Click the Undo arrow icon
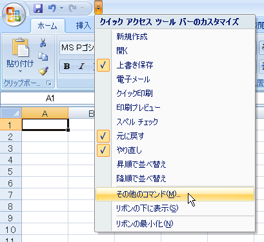The height and width of the screenshot is (242, 264). tap(52, 8)
